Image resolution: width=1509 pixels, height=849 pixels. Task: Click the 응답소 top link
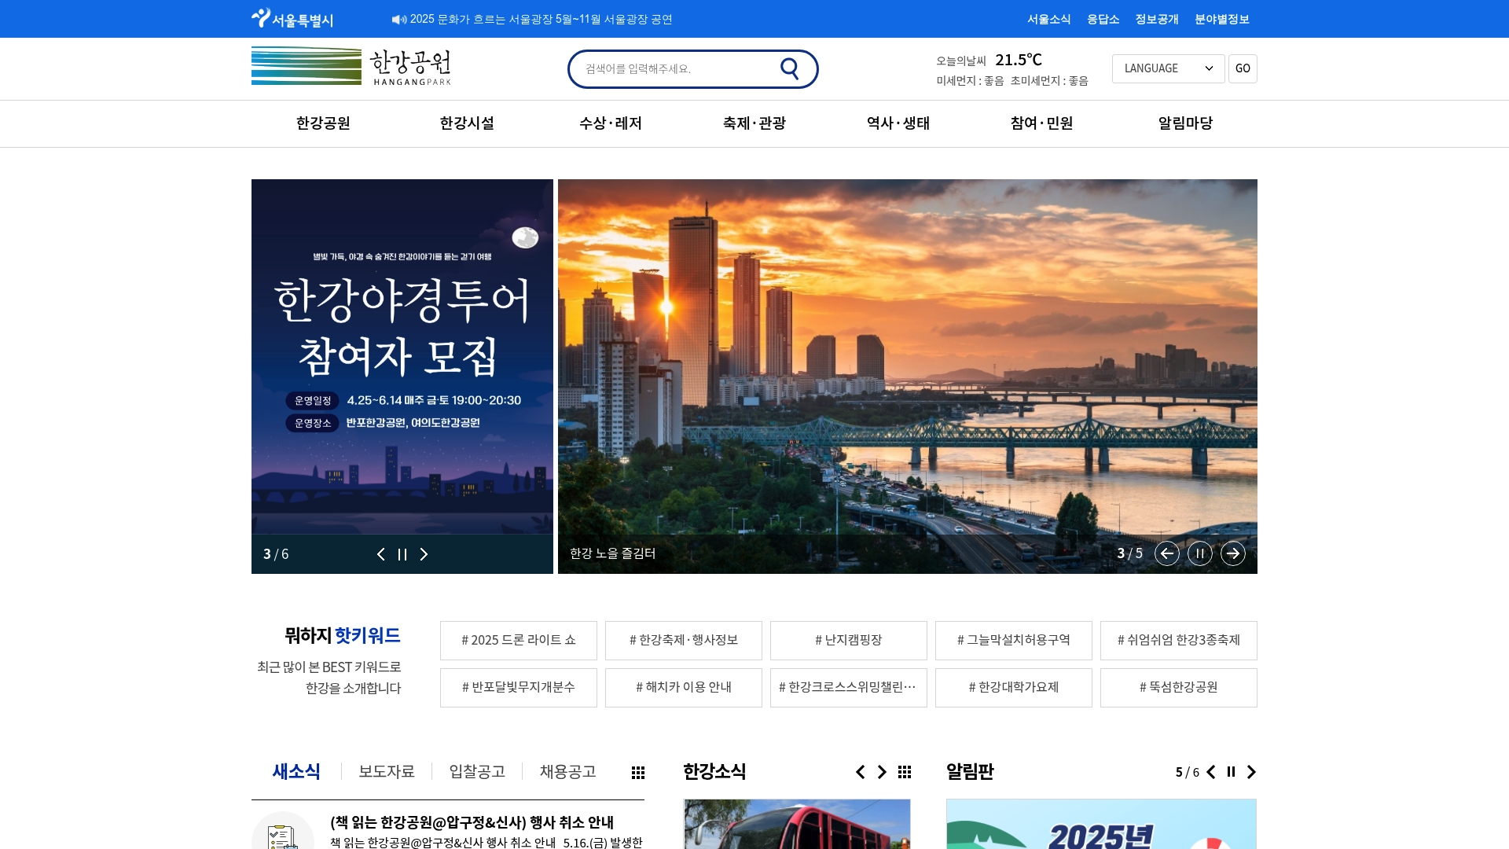(x=1103, y=19)
